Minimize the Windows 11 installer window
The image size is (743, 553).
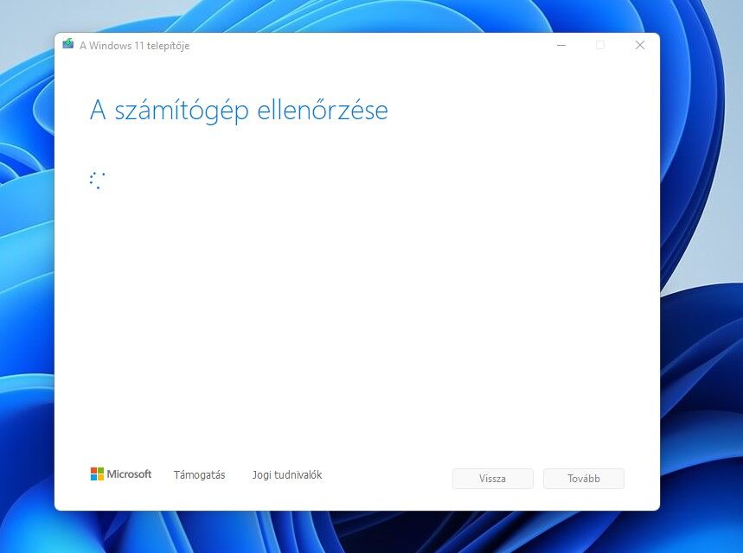561,45
